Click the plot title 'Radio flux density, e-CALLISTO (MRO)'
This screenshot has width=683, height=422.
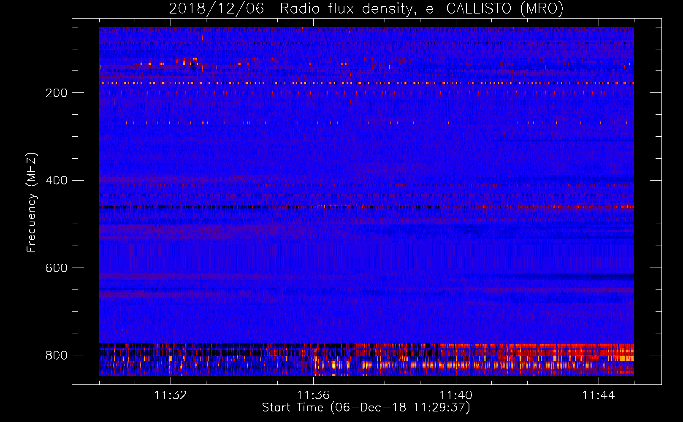coord(421,9)
